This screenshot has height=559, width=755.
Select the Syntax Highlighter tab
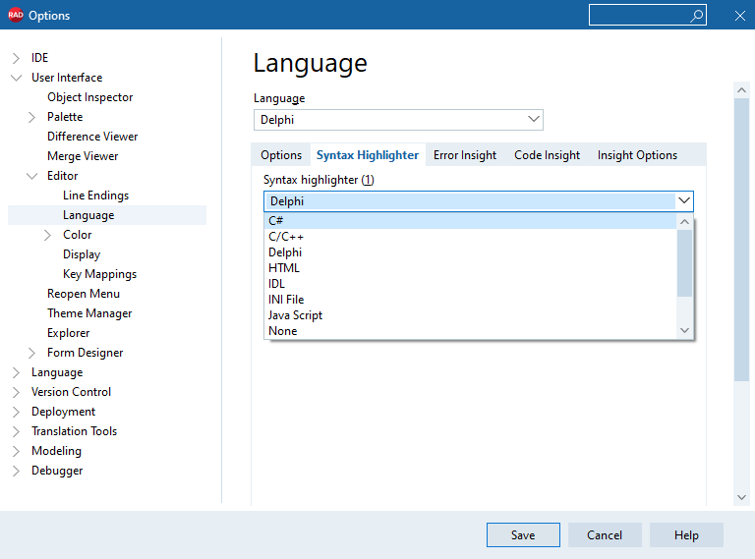pos(368,155)
